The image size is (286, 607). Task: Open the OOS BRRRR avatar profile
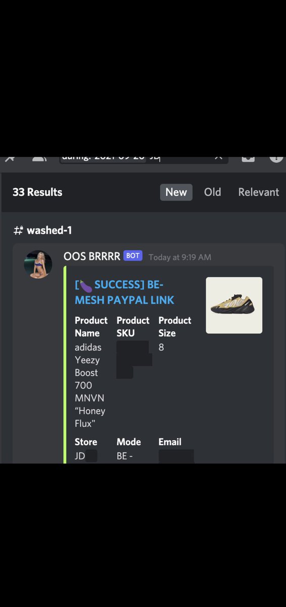coord(38,264)
